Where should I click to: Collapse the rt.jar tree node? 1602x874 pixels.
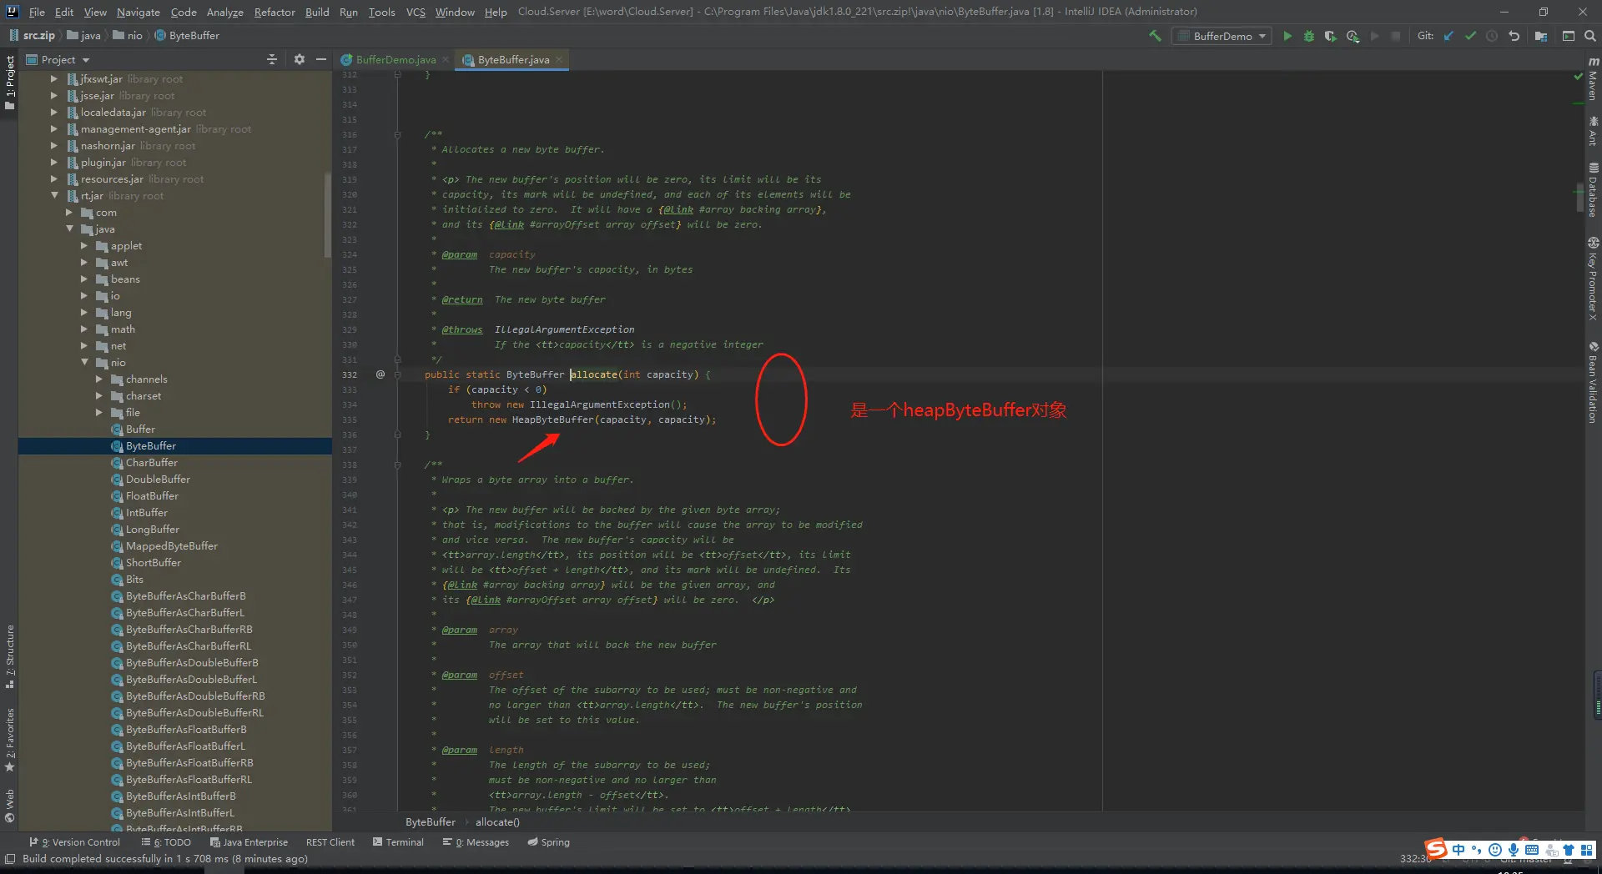(55, 196)
